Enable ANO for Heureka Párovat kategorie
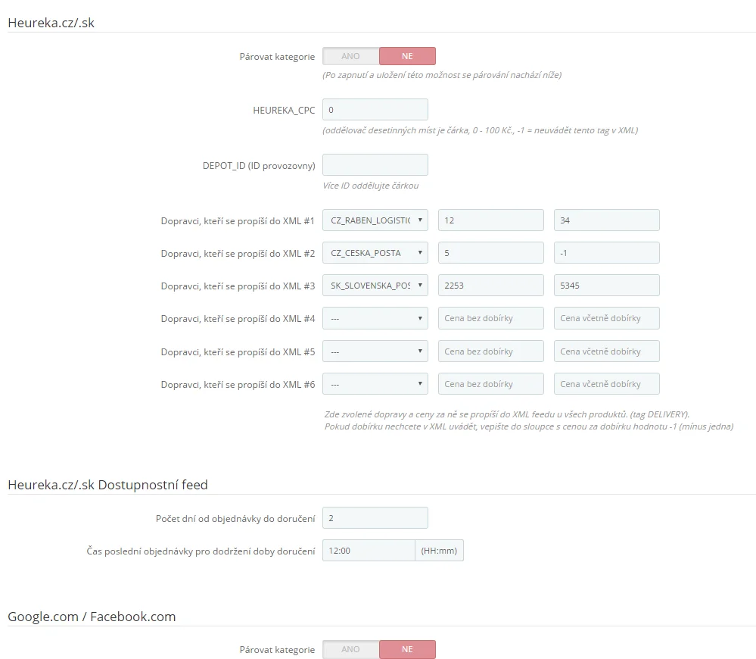Image resolution: width=756 pixels, height=659 pixels. [350, 56]
